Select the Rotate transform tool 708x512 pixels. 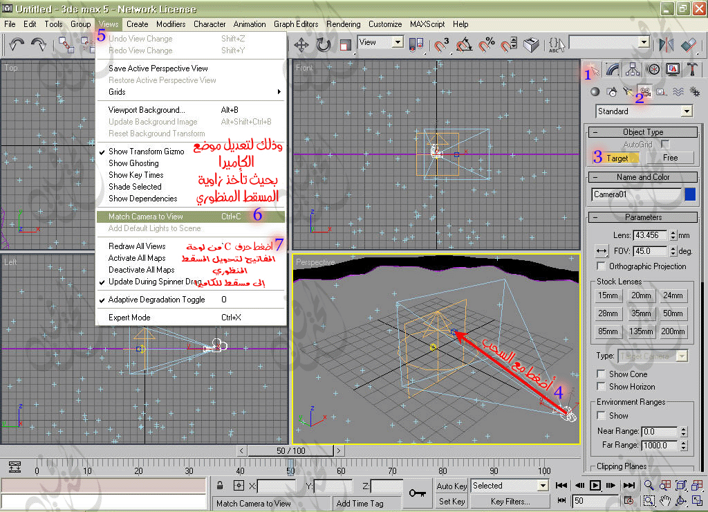click(324, 44)
